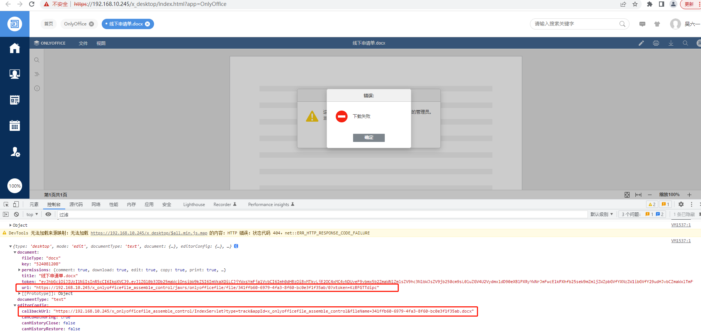The image size is (701, 331).
Task: Collapse the 'editorConfig' property node
Action: coord(15,305)
